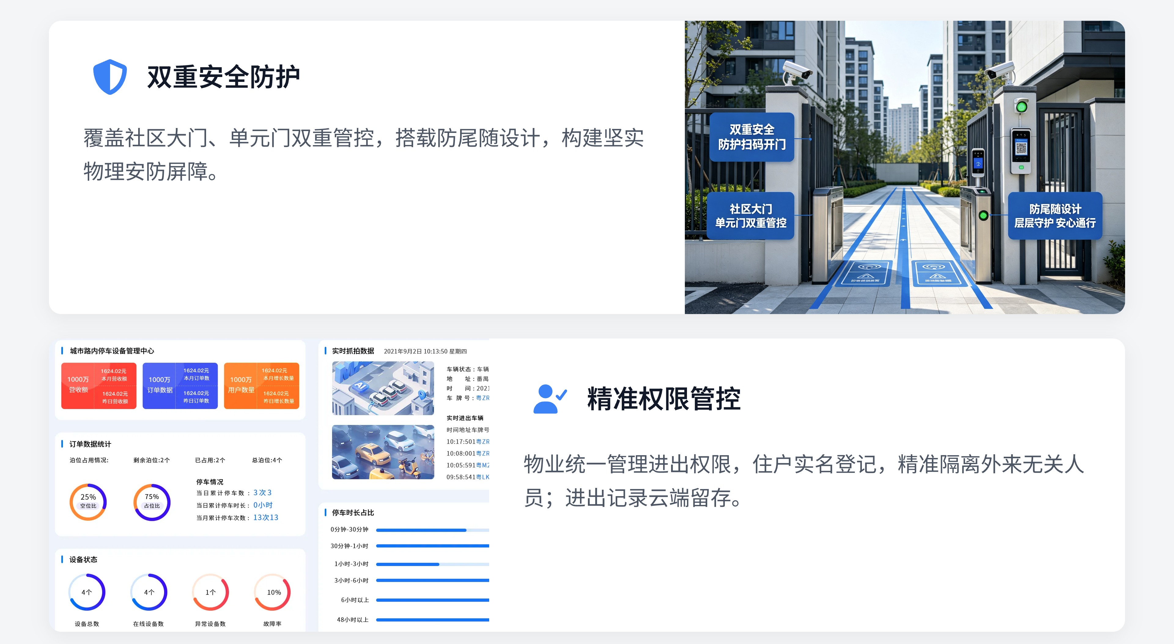Select the 25% 空位比 ring chart
The height and width of the screenshot is (644, 1174).
point(88,502)
